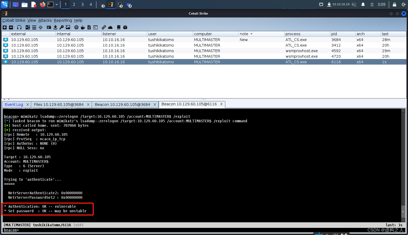
Task: Switch to session table view icon
Action: pos(34,27)
